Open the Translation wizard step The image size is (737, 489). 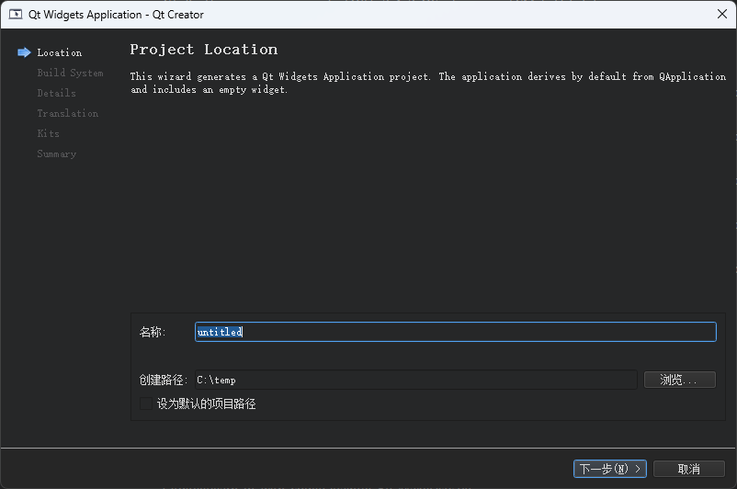click(67, 114)
